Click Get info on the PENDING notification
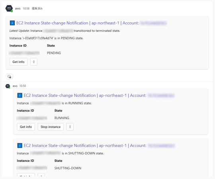Image resolution: width=215 pixels, height=179 pixels. pyautogui.click(x=18, y=62)
